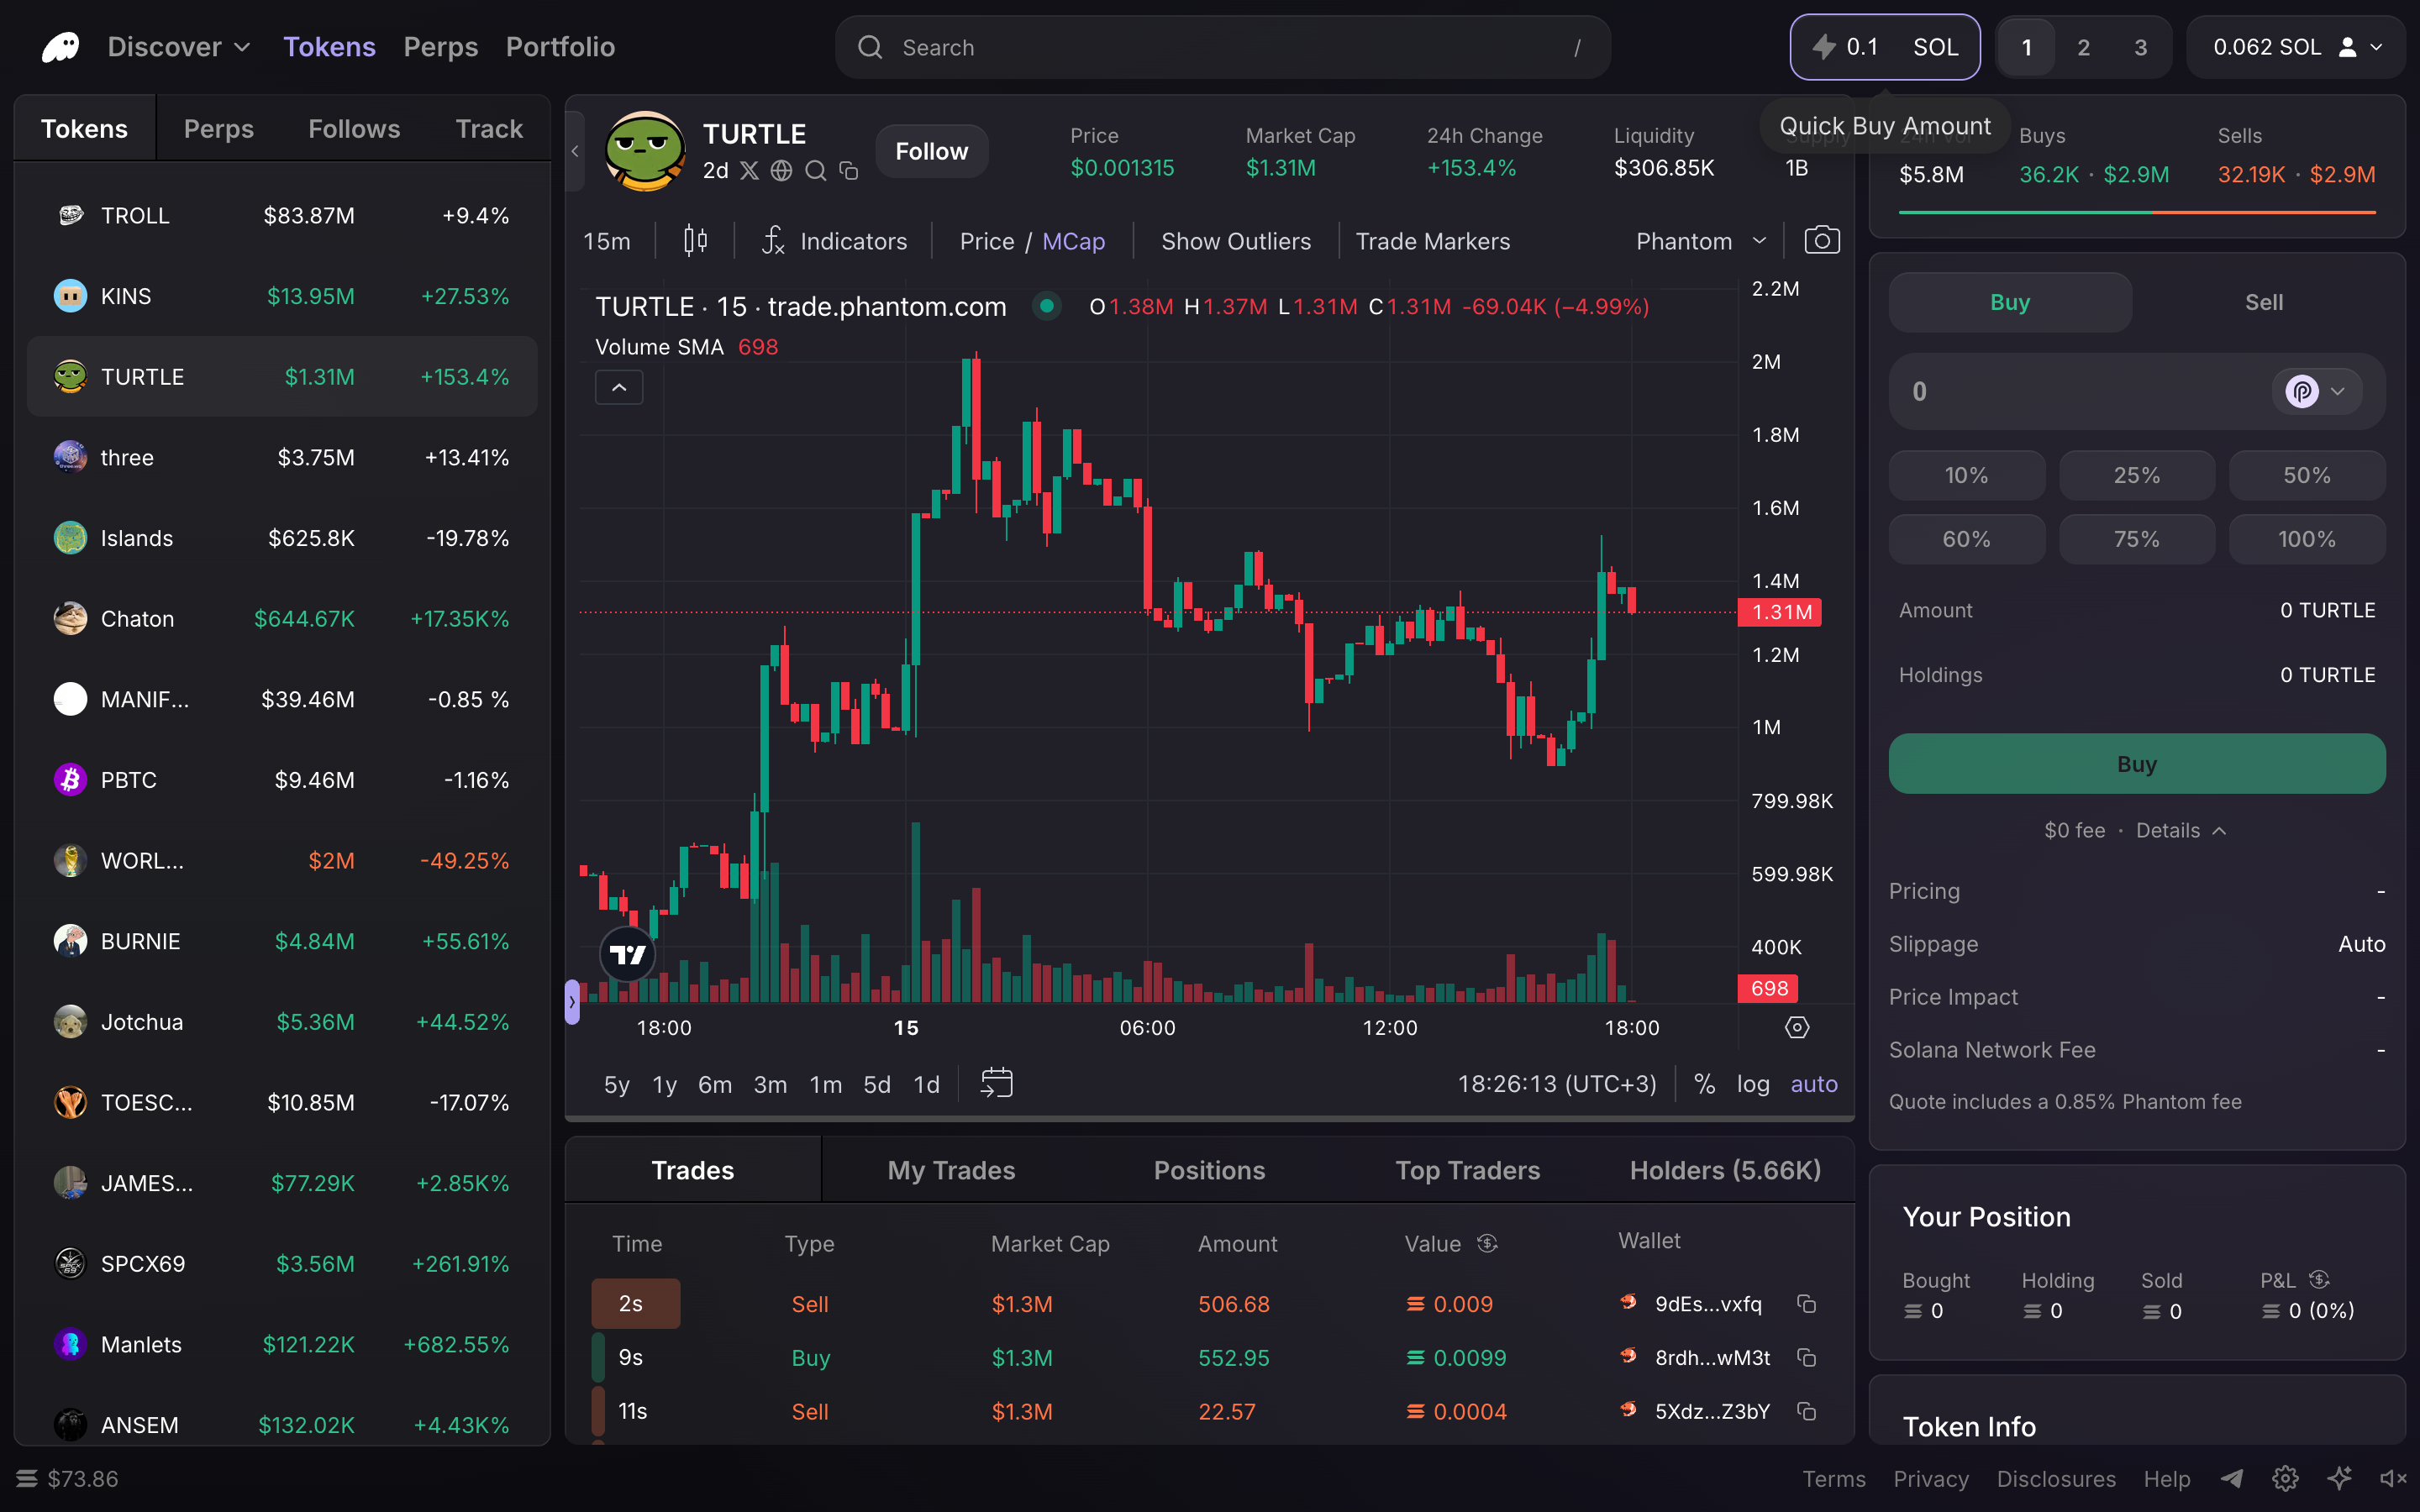Take a chart snapshot with camera icon
Screen dimensions: 2420x1512
click(1822, 241)
